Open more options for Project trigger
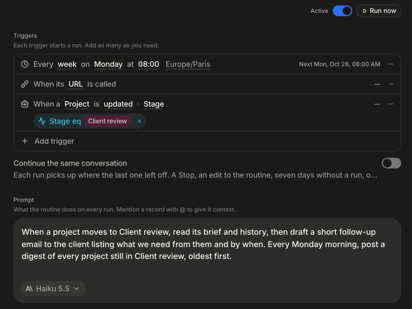The width and height of the screenshot is (412, 309). (x=391, y=104)
